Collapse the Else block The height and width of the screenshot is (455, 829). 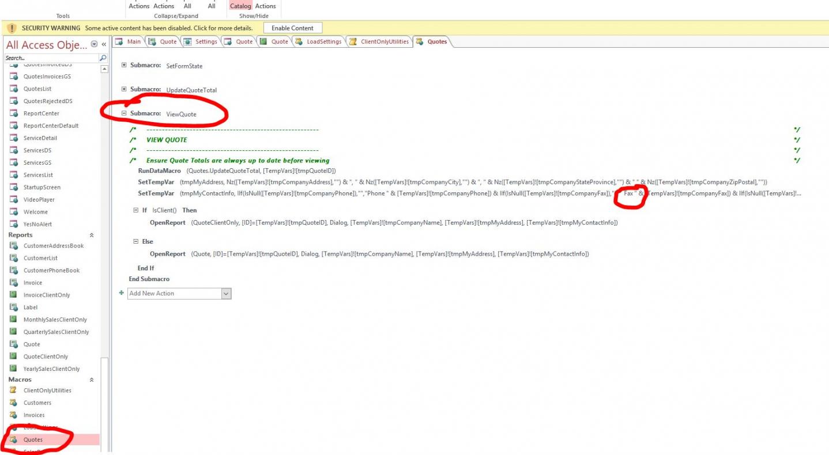(136, 242)
